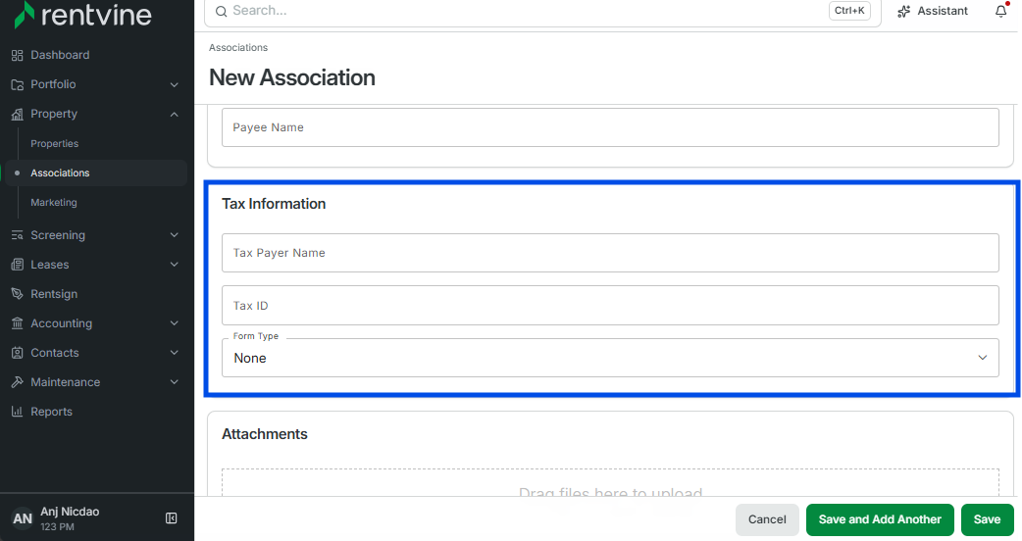Click the Assistant sparkle icon
The image size is (1022, 541).
click(903, 11)
